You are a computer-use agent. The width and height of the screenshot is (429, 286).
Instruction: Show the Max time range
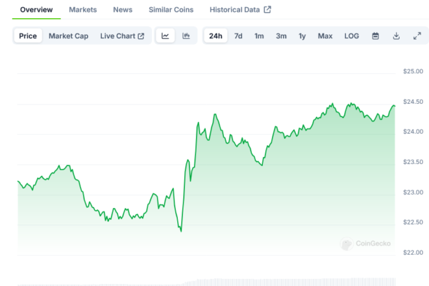[325, 36]
